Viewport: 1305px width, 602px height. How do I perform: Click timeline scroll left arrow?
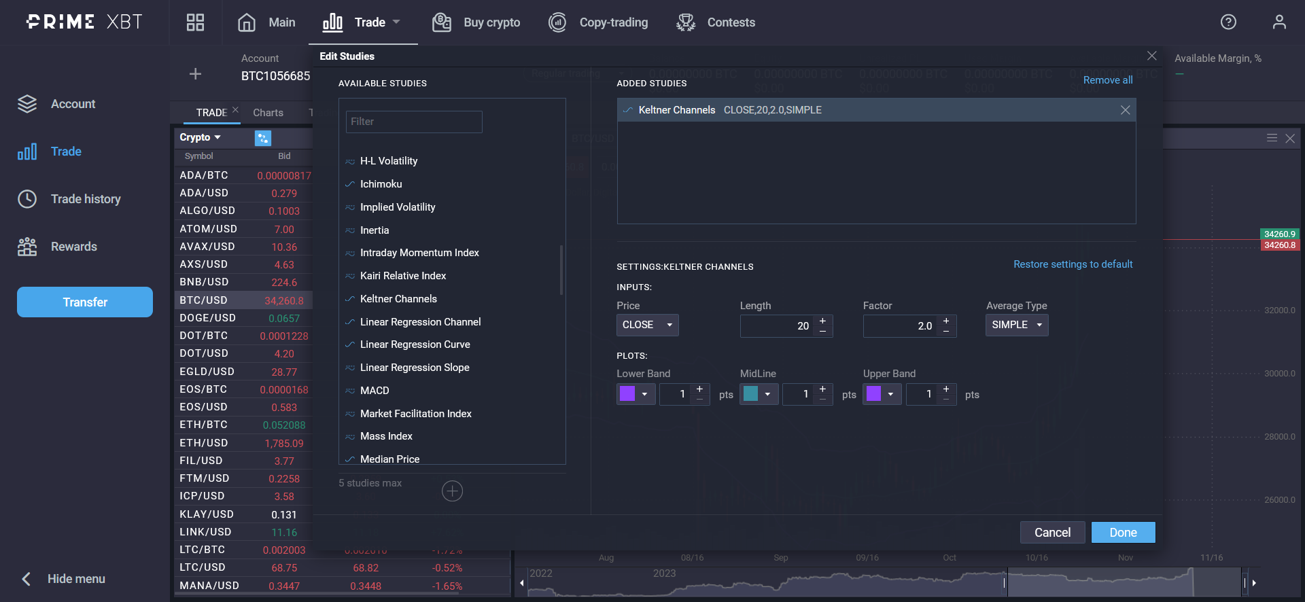pyautogui.click(x=521, y=583)
